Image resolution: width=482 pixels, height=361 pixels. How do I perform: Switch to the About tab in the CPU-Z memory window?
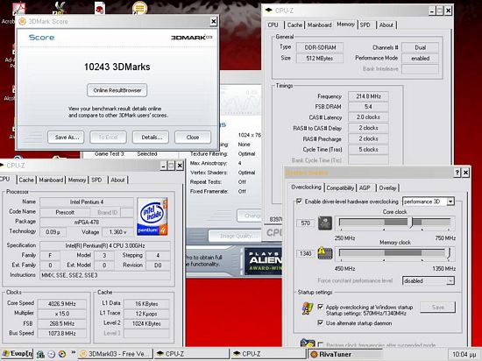(x=386, y=25)
